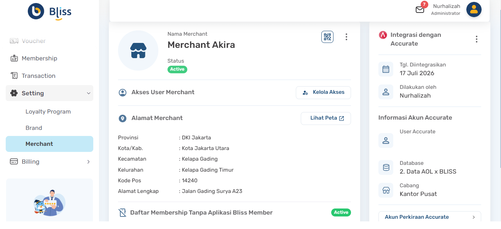This screenshot has height=229, width=501.
Task: Click the Akses User Merchant profile icon
Action: pyautogui.click(x=123, y=93)
